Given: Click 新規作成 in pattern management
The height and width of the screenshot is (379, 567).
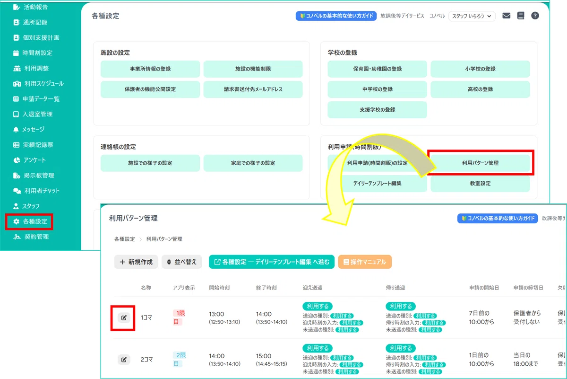Looking at the screenshot, I should [x=136, y=262].
